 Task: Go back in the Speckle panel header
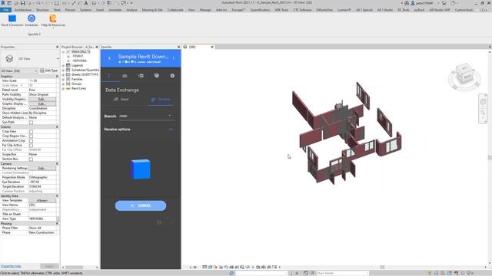109,58
